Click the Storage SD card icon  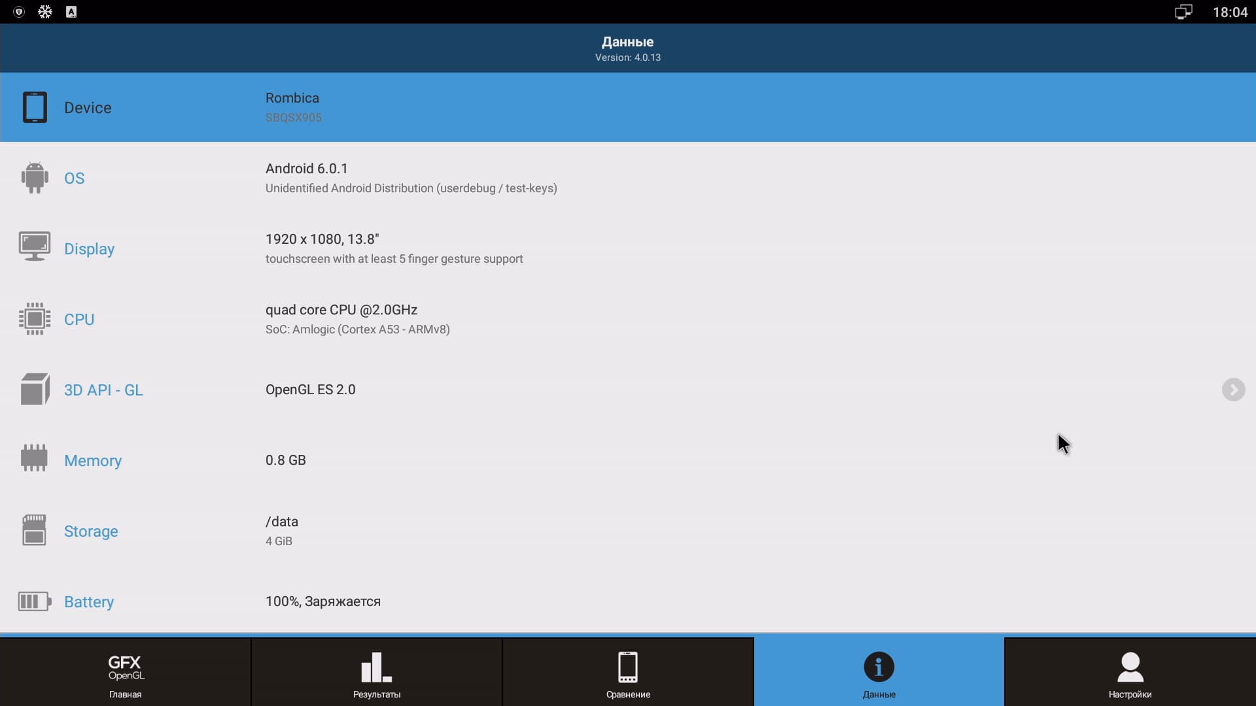point(35,530)
